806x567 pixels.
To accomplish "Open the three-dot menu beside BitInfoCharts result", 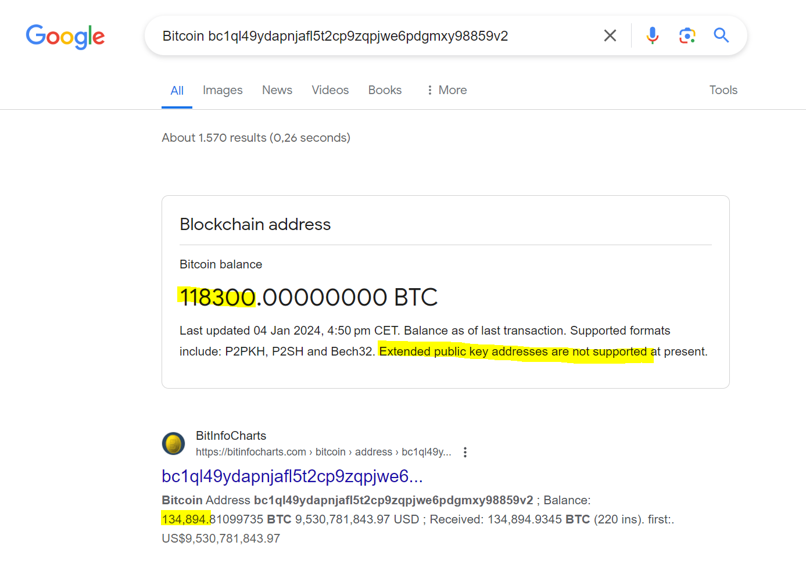I will click(465, 452).
